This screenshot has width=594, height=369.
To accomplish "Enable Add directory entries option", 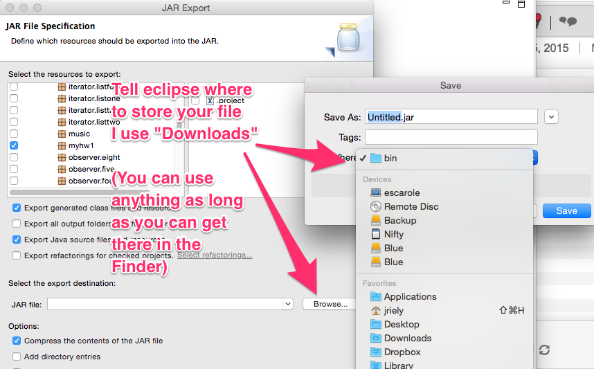I will coord(17,357).
